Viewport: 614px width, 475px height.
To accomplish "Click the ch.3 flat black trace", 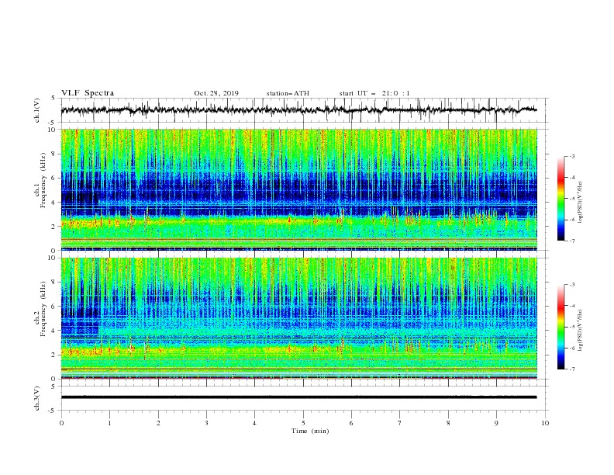I will coord(298,397).
